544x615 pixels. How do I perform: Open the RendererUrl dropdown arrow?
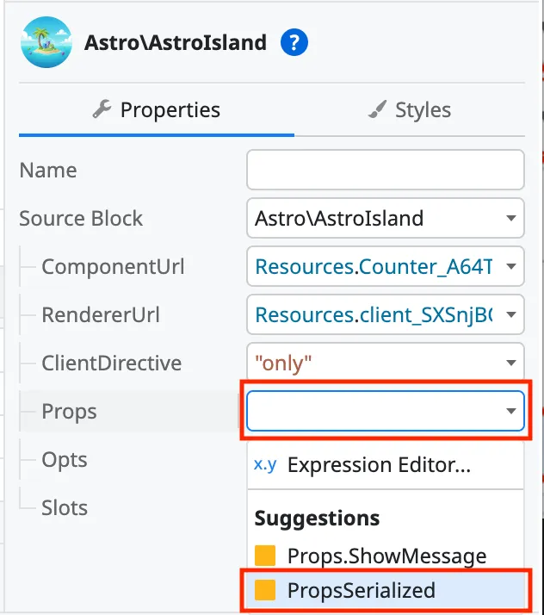[x=512, y=315]
